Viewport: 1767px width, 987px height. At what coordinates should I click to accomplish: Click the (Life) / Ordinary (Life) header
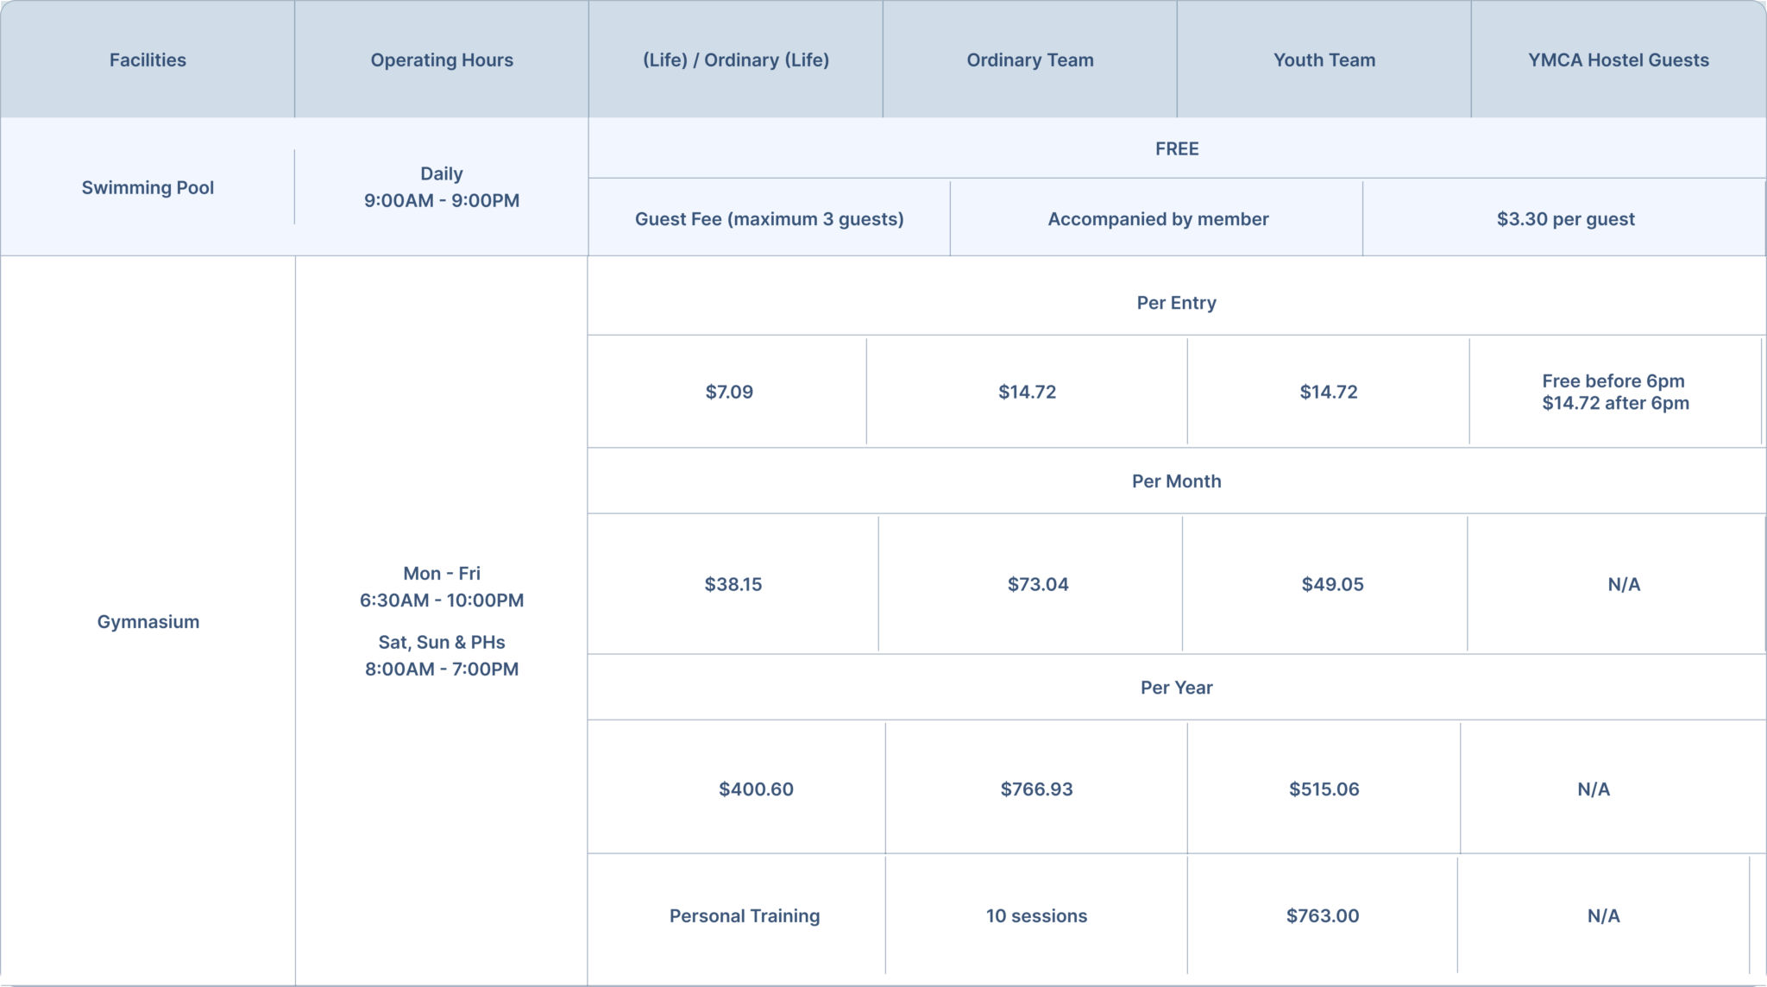click(736, 60)
